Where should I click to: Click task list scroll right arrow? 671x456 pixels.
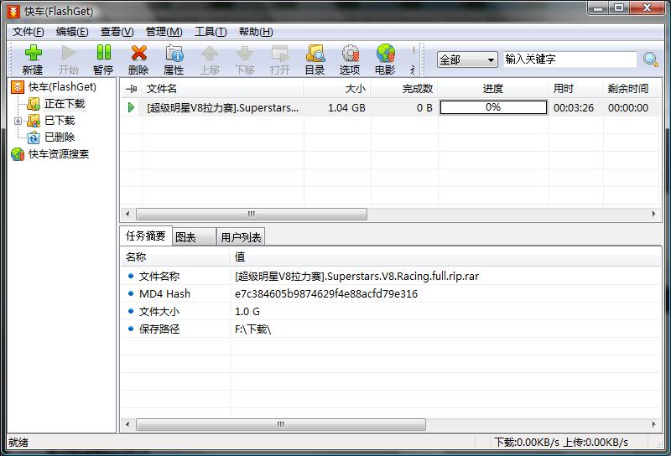[x=653, y=214]
